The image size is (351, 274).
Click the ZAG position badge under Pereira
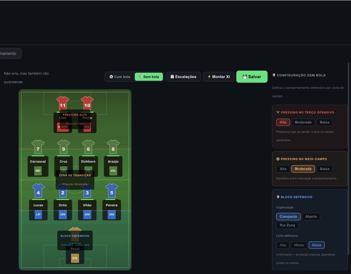(x=111, y=215)
